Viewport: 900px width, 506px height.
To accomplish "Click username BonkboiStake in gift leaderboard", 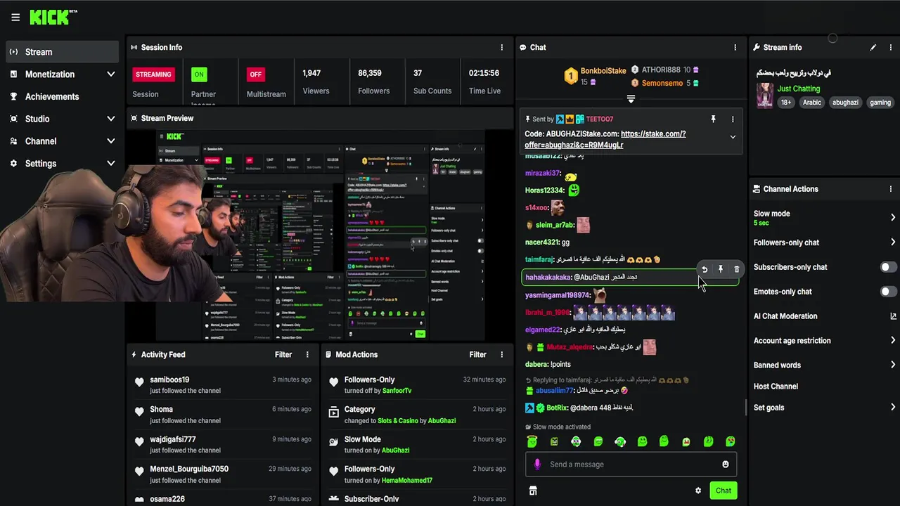I will (x=603, y=71).
